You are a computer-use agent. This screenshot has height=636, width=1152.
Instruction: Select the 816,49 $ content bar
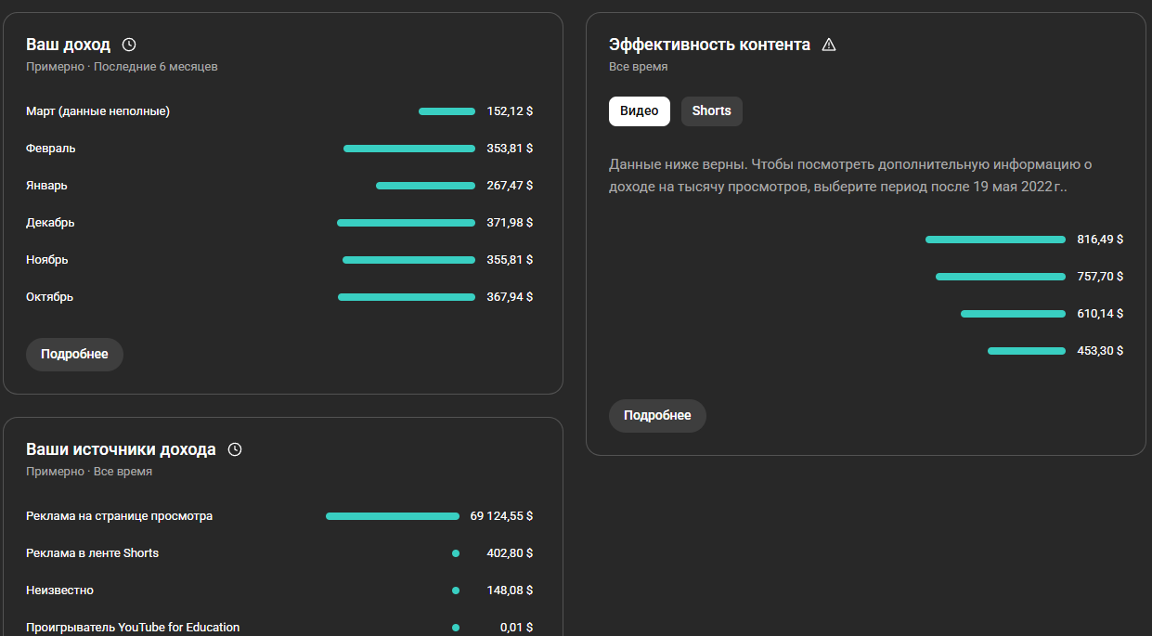(x=995, y=240)
